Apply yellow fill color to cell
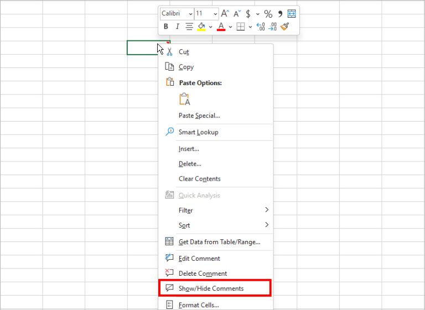Screen dimensions: 425x310 [201, 27]
